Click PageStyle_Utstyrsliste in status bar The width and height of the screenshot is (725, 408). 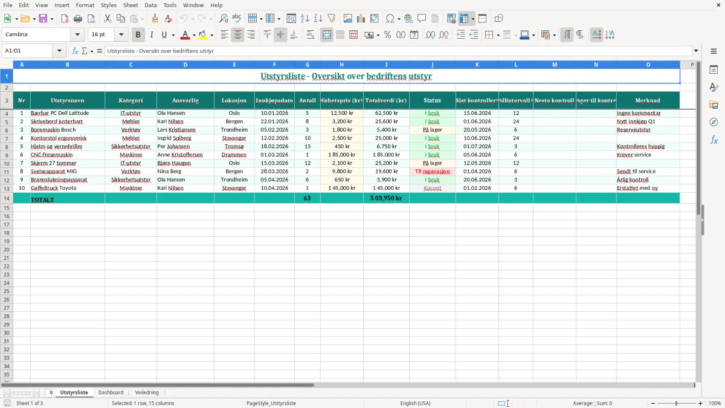[x=271, y=403]
